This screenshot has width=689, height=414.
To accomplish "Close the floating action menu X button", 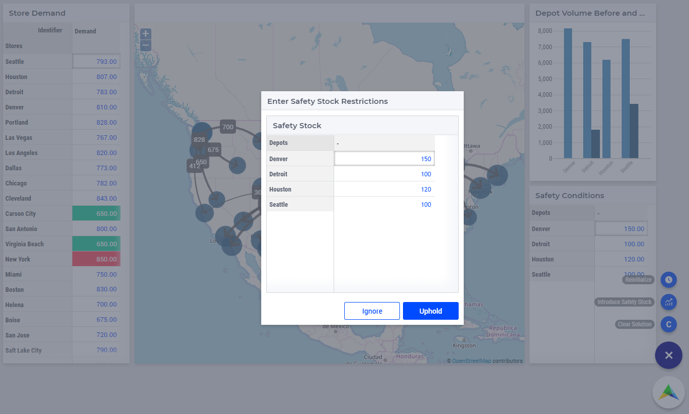I will (669, 355).
